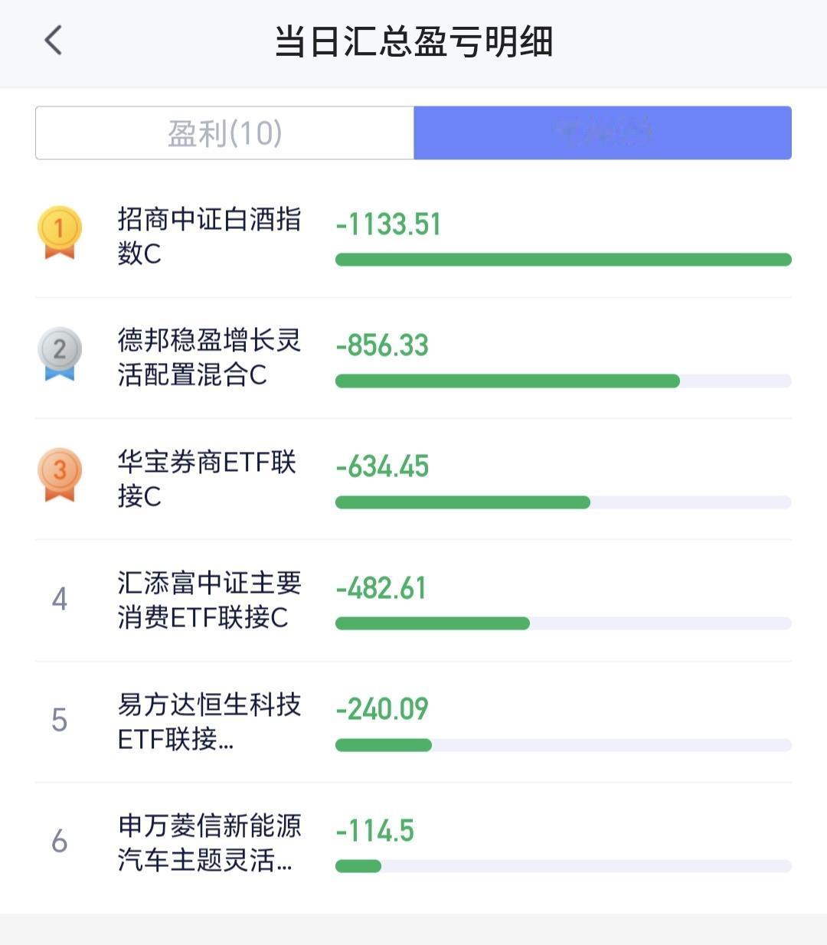
Task: Click the -634.45 loss progress bar
Action: [564, 502]
